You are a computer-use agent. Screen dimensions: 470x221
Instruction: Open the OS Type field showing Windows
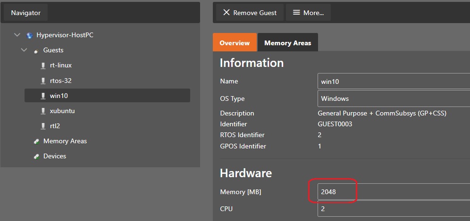[x=394, y=98]
